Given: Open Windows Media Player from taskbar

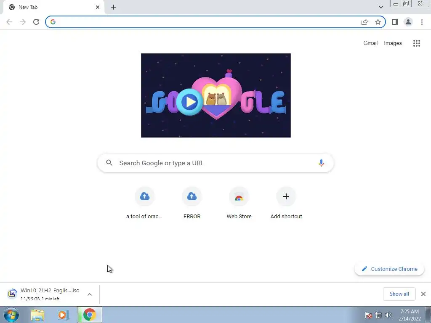Looking at the screenshot, I should 63,315.
